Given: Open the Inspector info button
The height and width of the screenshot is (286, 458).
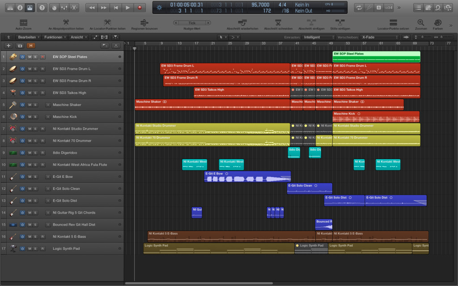Looking at the screenshot, I should 20,8.
